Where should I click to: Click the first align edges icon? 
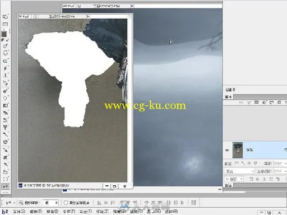(x=99, y=203)
